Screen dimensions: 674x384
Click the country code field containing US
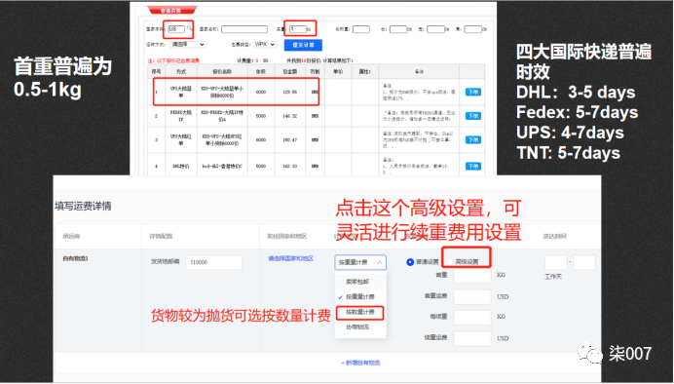pos(176,29)
